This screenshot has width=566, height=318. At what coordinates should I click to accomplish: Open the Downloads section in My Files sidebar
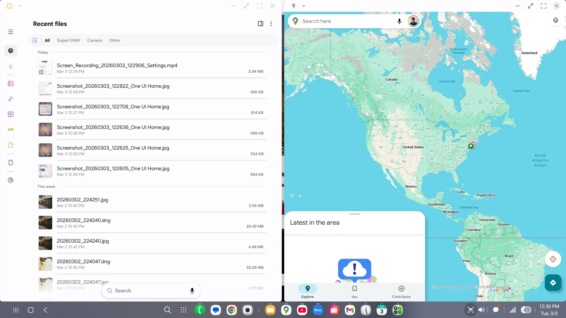click(11, 66)
